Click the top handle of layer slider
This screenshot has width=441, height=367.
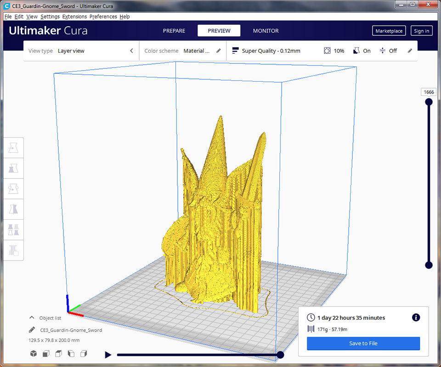tap(429, 102)
